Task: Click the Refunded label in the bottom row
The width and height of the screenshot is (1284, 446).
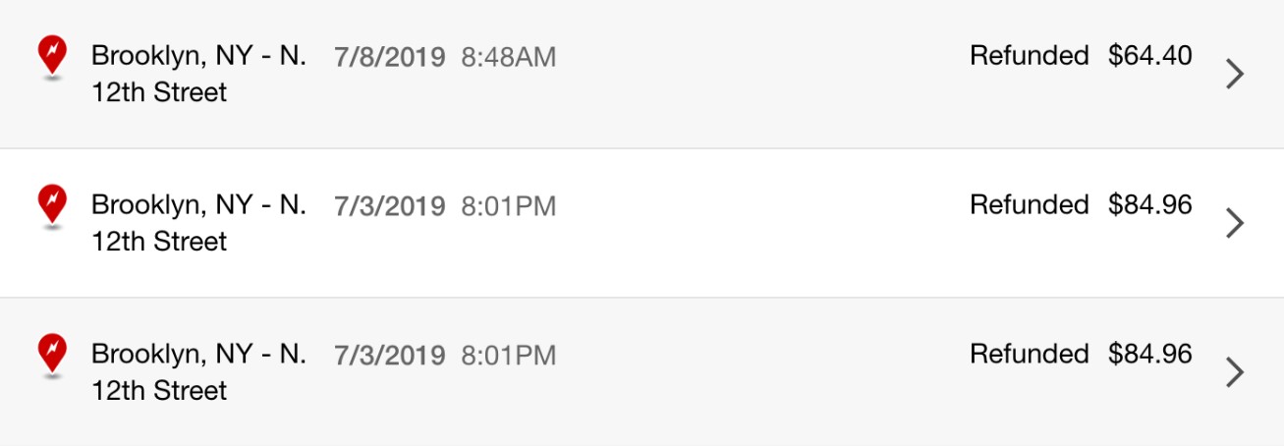Action: tap(1030, 354)
